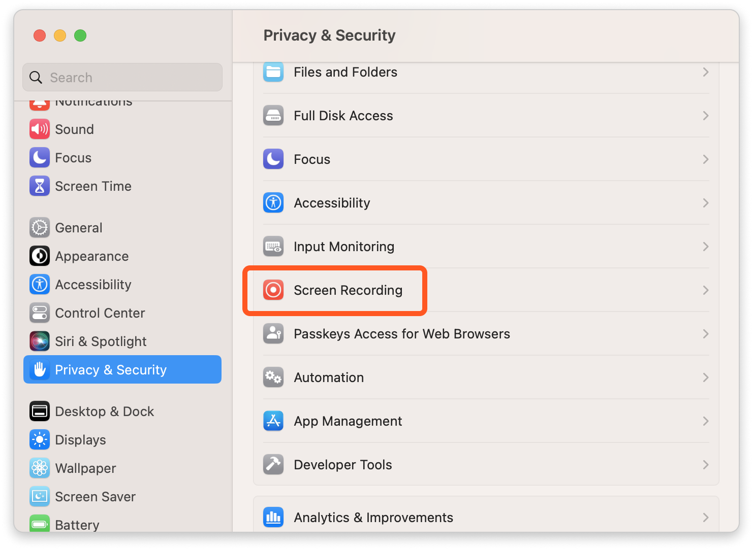
Task: Click the Full Disk Access icon
Action: [x=273, y=116]
